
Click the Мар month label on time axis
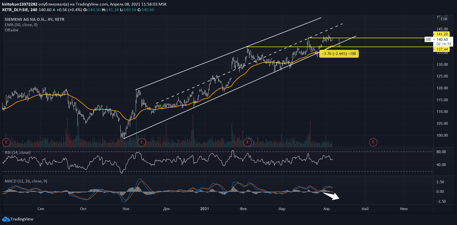pos(282,209)
